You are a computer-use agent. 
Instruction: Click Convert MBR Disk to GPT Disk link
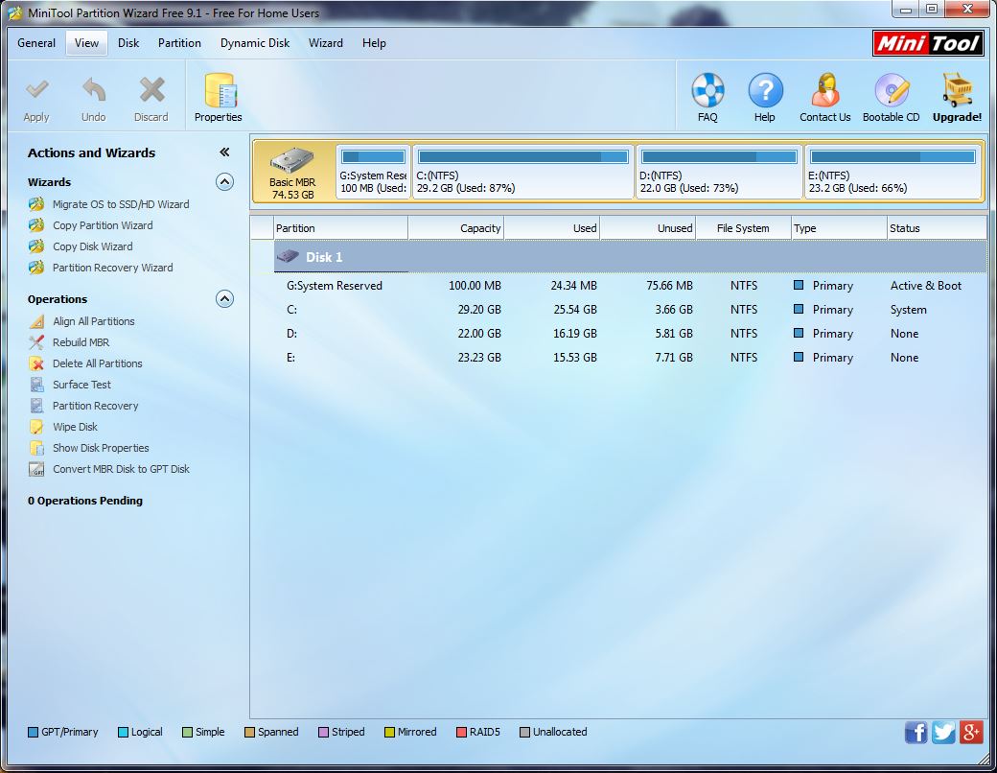tap(122, 469)
